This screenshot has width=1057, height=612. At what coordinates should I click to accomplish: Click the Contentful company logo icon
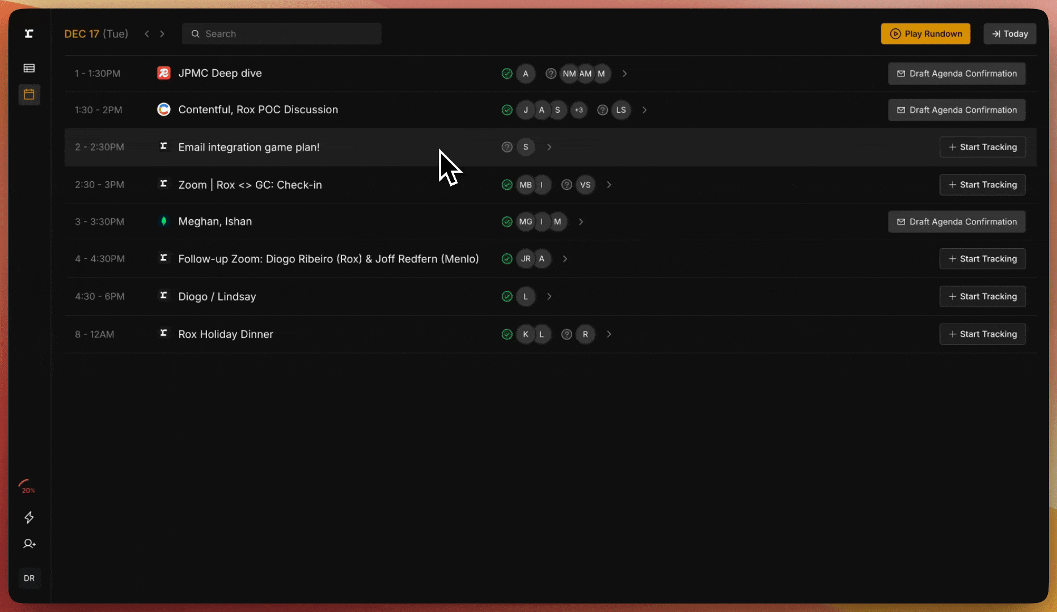coord(163,110)
